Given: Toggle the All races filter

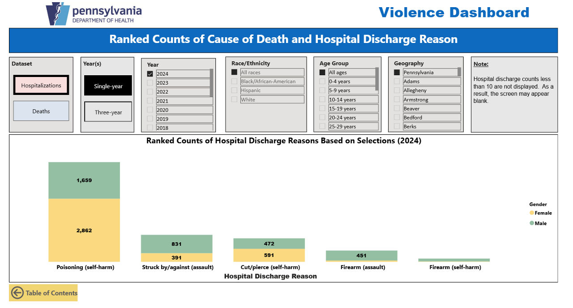Looking at the screenshot, I should [x=233, y=72].
